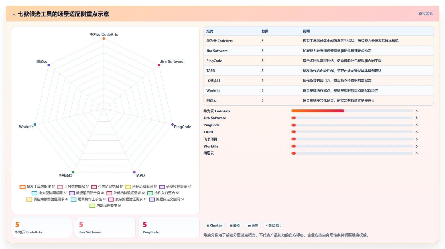Open the PingCode score card
445x249 pixels.
pyautogui.click(x=169, y=227)
